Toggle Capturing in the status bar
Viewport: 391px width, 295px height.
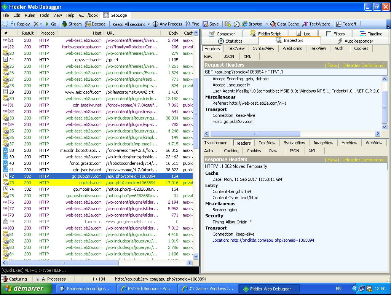coord(14,279)
